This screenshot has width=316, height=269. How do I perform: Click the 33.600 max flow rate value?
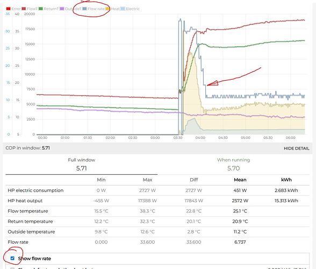pos(147,242)
